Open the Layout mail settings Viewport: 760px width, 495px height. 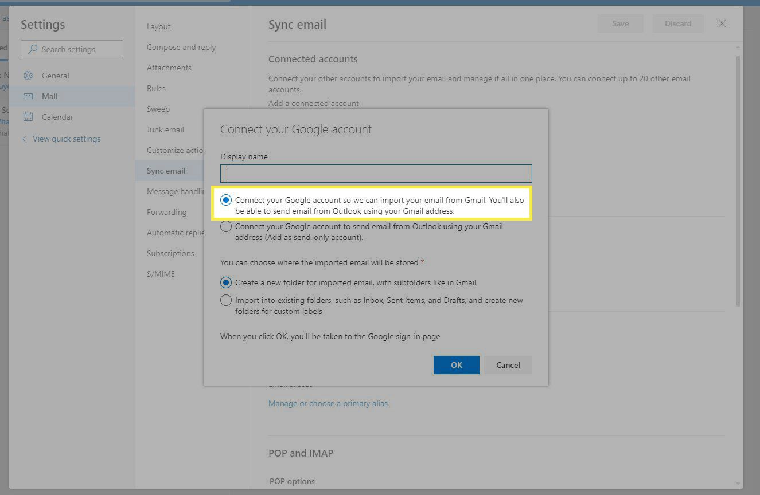click(x=159, y=26)
